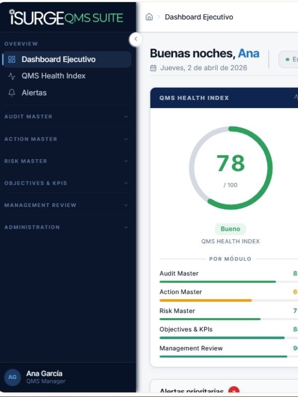Click the date Jueves, 2 de abril de 2026
The width and height of the screenshot is (298, 397).
pyautogui.click(x=204, y=68)
